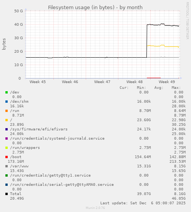Click the value 173.16M under /boot
The height and width of the screenshot is (212, 191).
[16, 162]
